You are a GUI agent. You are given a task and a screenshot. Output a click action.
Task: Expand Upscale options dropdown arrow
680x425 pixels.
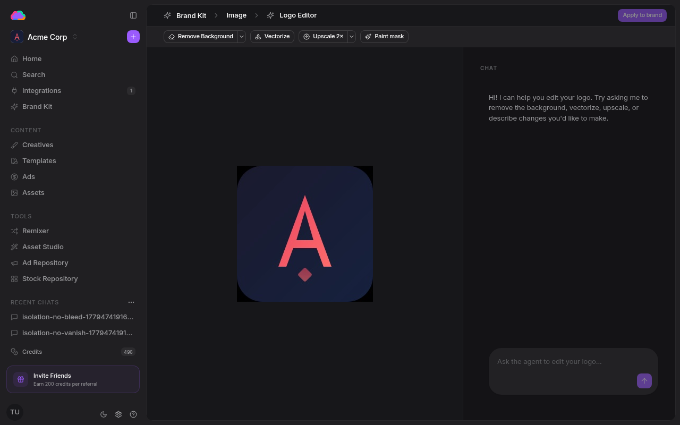[x=352, y=37]
